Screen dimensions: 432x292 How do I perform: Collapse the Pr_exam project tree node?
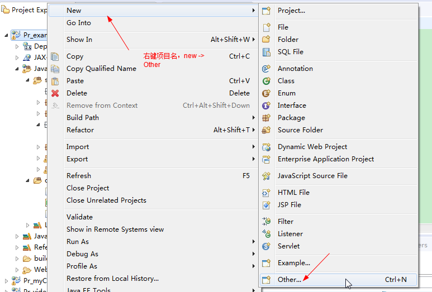pyautogui.click(x=6, y=35)
